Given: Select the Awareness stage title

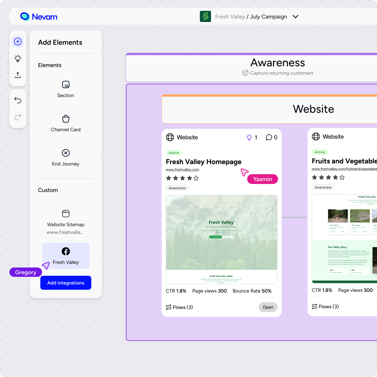Looking at the screenshot, I should pyautogui.click(x=278, y=63).
